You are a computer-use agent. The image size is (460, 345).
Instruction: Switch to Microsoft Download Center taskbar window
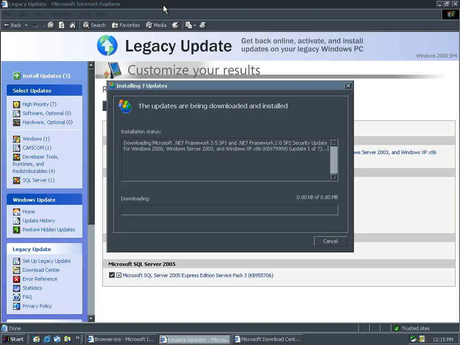point(268,339)
